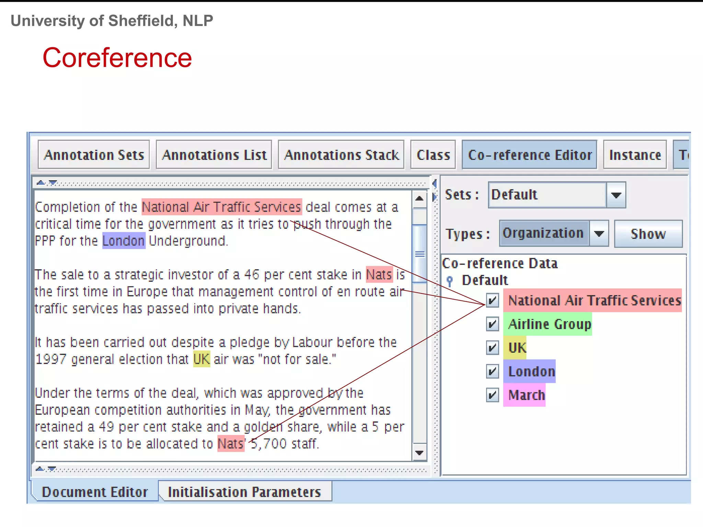Viewport: 703px width, 527px height.
Task: Click the 'Co-reference Data' tree root label
Action: point(500,263)
